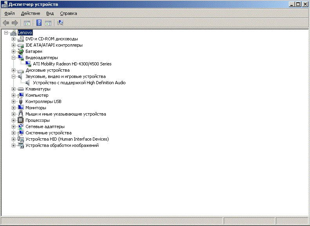Click the Сетевые адаптеры icon
The width and height of the screenshot is (310, 226).
[x=21, y=127]
